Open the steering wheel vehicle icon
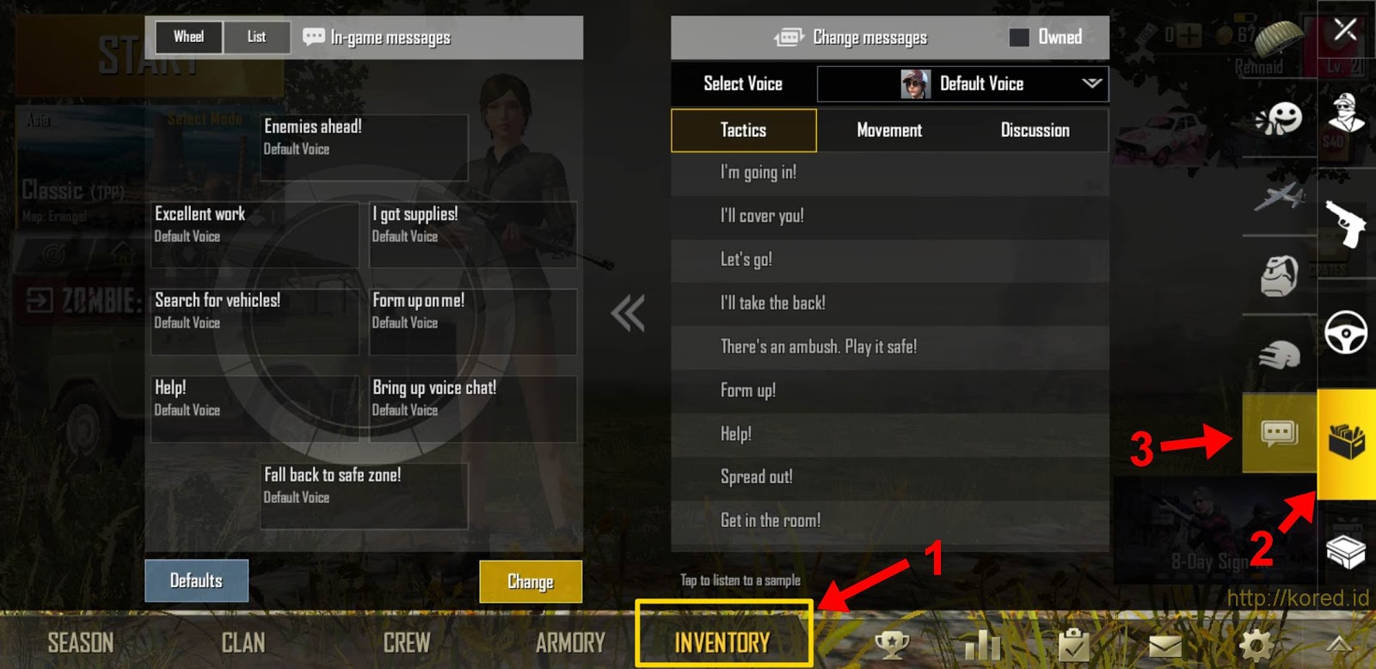 click(x=1346, y=332)
